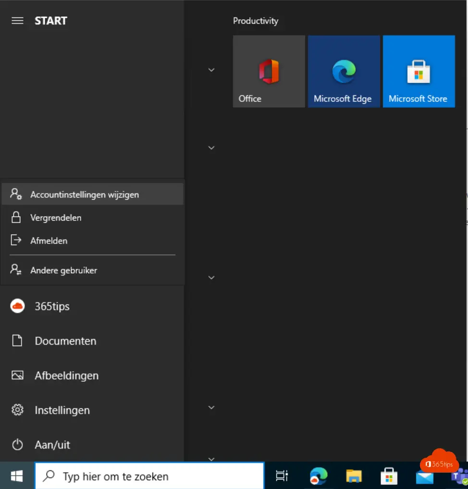Open the Office tile

269,72
